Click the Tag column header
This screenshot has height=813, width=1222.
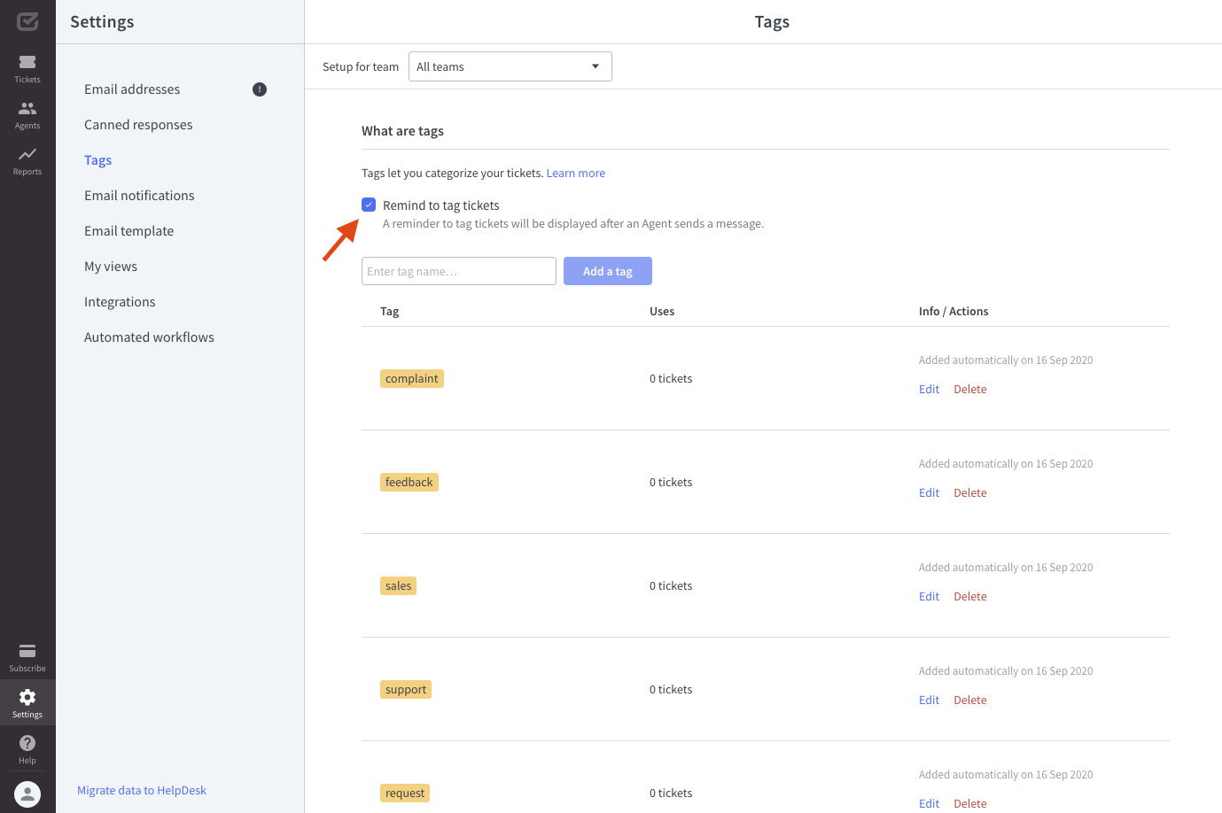tap(389, 311)
